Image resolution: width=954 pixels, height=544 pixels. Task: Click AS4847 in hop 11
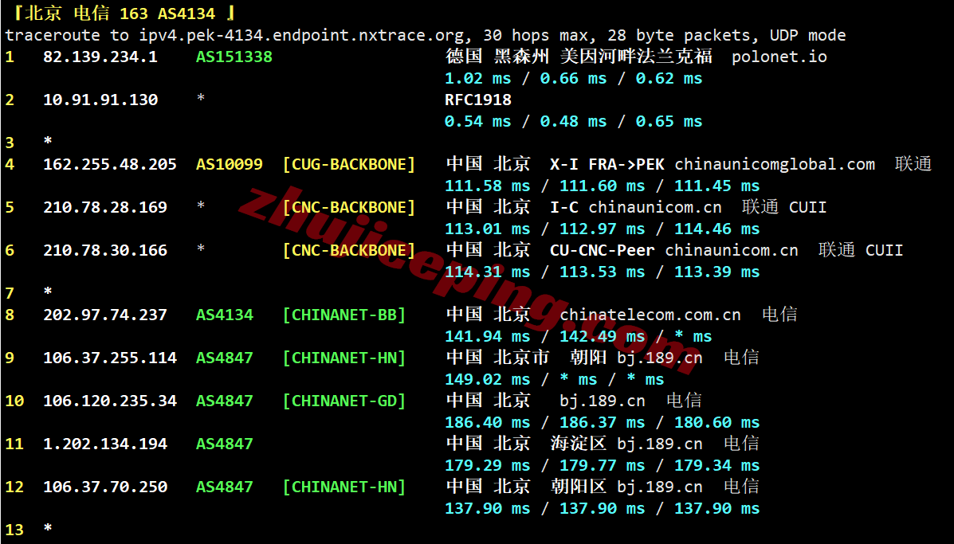(x=225, y=444)
